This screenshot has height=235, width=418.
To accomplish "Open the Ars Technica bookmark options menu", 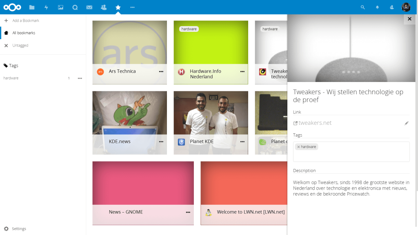I will click(161, 71).
